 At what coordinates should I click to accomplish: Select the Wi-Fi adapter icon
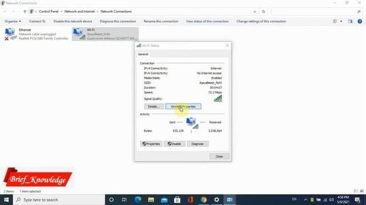point(79,34)
